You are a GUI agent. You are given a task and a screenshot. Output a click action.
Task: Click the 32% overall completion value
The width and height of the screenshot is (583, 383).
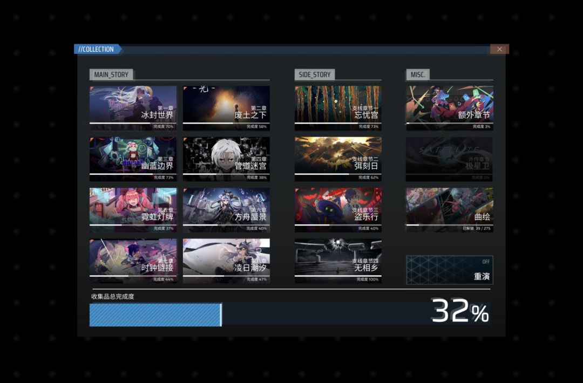pyautogui.click(x=460, y=311)
